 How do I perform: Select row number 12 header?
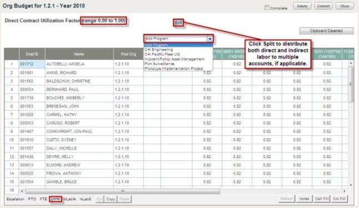coord(12,157)
